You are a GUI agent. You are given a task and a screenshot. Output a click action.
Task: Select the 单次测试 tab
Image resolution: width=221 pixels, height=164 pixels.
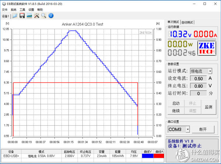[x=173, y=22]
